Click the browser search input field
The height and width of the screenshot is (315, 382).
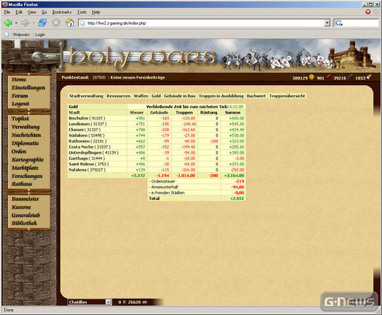[x=361, y=23]
